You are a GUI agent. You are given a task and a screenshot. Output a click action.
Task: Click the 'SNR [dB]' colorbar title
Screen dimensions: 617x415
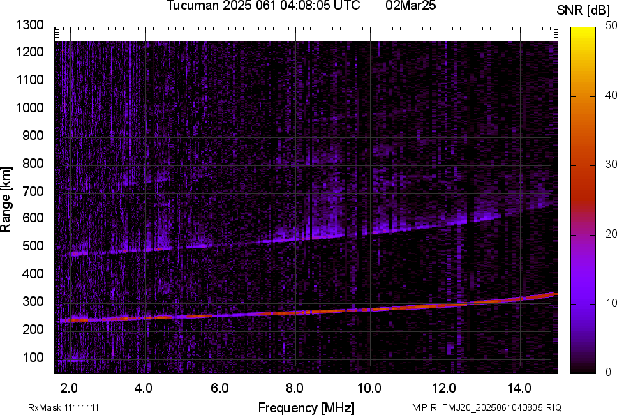point(583,10)
